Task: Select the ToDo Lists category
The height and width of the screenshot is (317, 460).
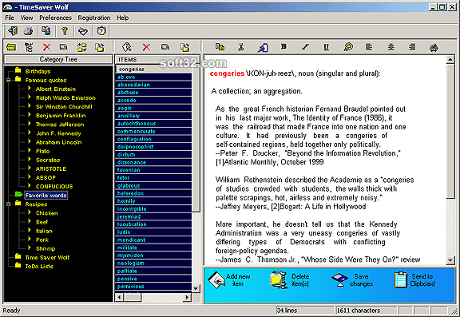Action: [39, 266]
